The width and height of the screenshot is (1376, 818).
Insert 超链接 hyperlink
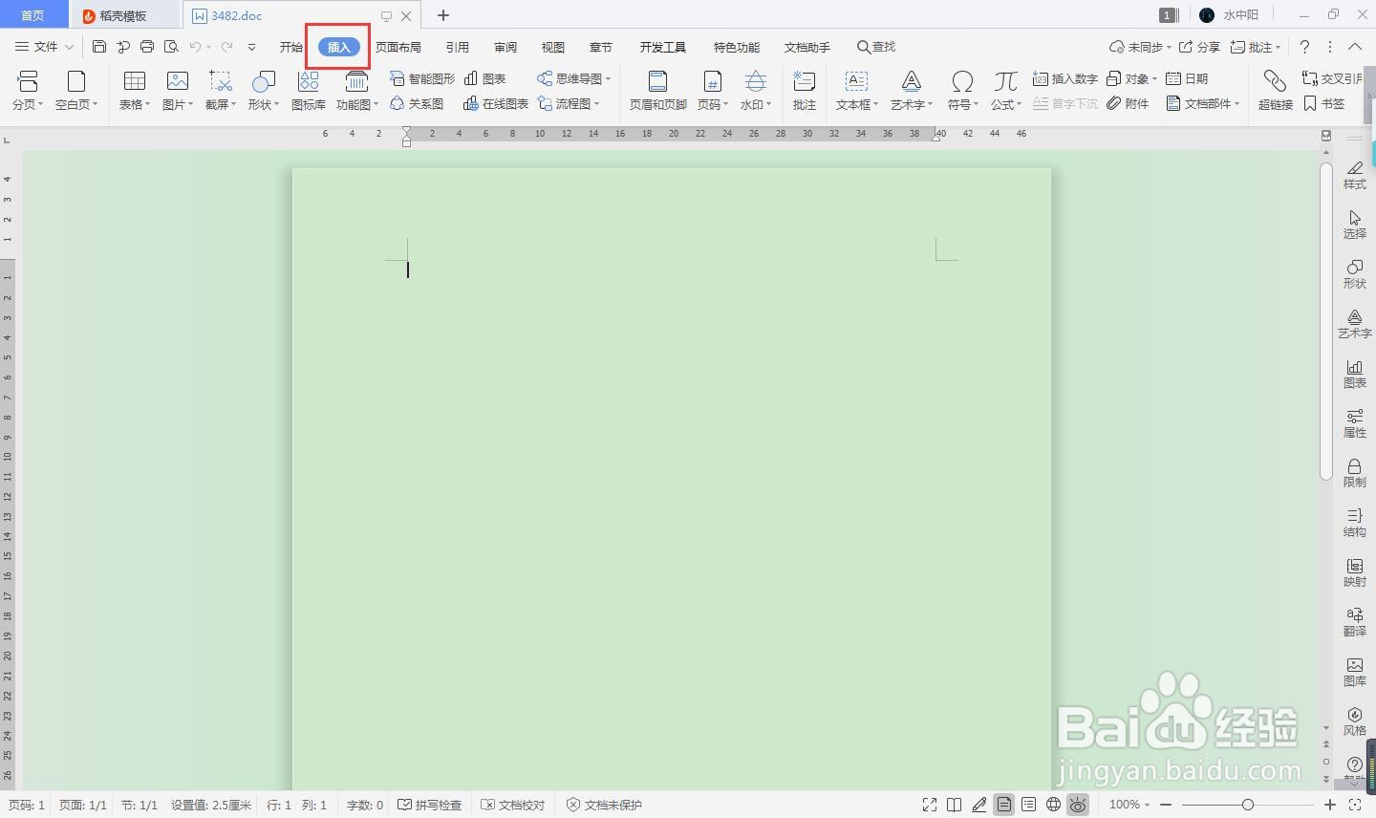point(1276,91)
